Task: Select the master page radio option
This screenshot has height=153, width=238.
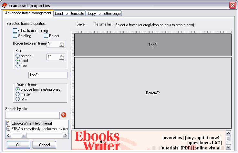Action: click(x=18, y=94)
